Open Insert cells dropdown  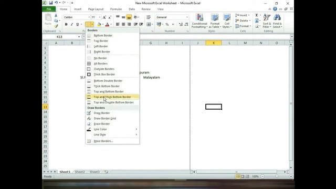point(249,15)
